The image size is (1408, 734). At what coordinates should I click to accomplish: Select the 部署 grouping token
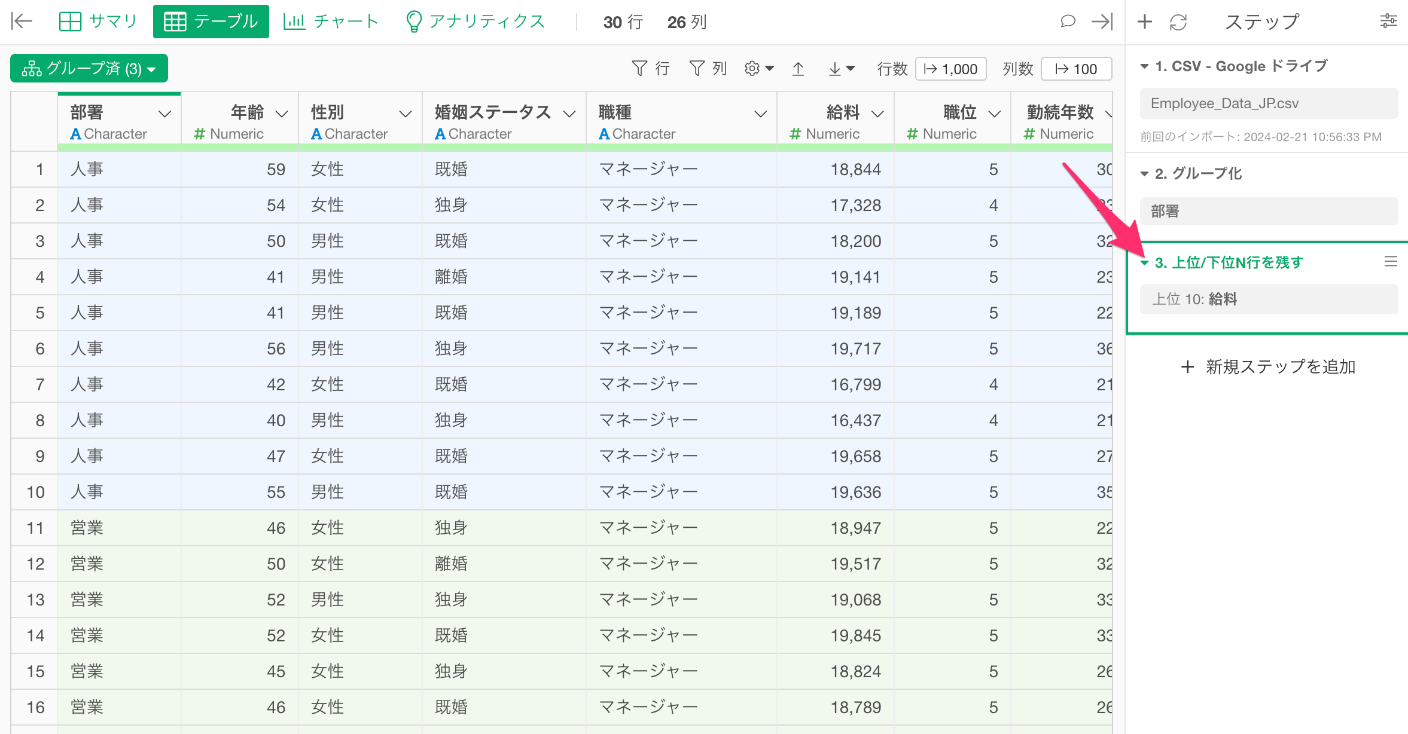1269,211
